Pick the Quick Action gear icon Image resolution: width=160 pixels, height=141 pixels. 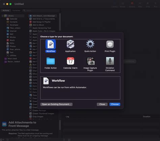click(90, 44)
